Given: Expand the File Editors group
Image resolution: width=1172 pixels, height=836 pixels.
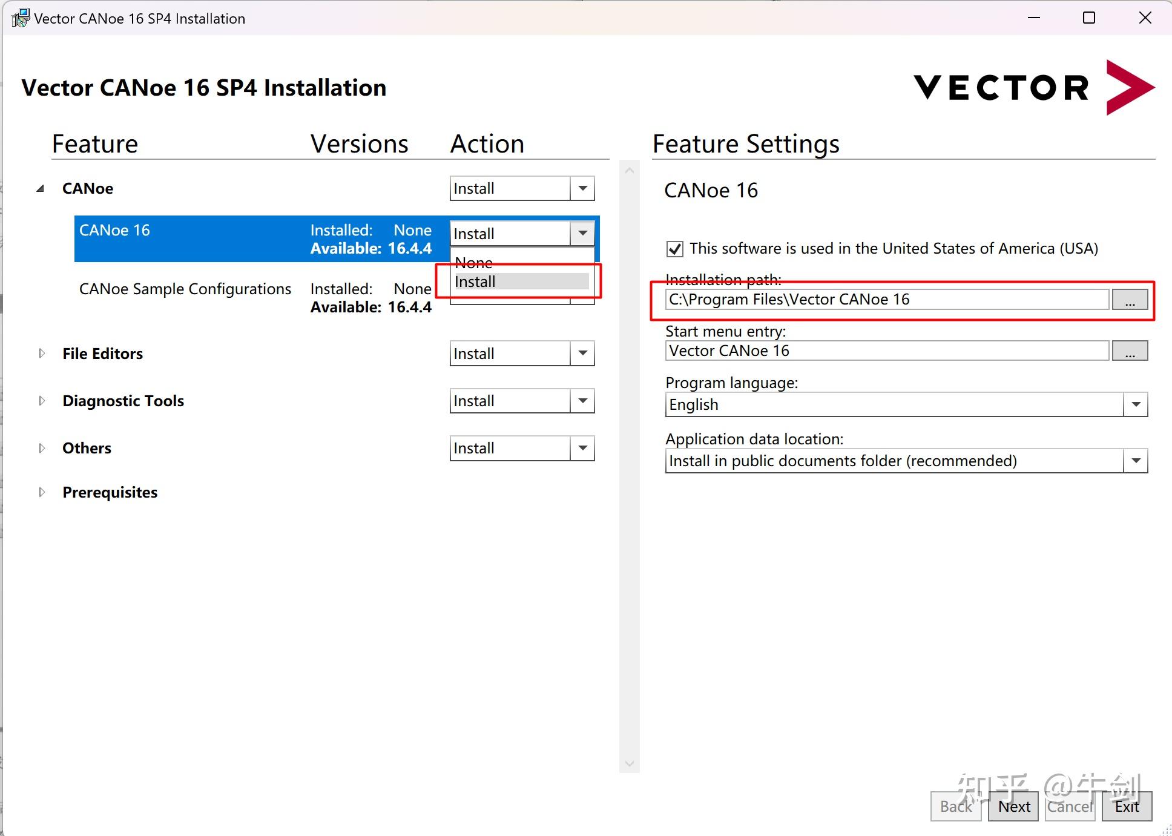Looking at the screenshot, I should tap(42, 354).
